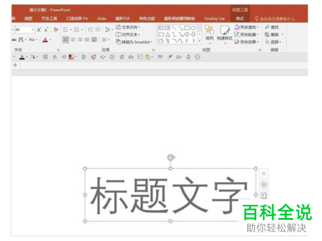Align text right in the paragraph group
322x241 pixels.
click(x=80, y=40)
